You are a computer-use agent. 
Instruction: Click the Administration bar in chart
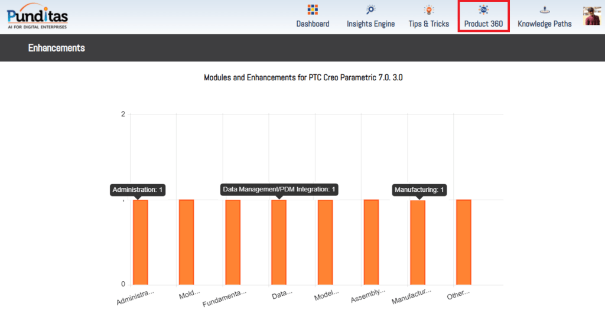coord(141,242)
